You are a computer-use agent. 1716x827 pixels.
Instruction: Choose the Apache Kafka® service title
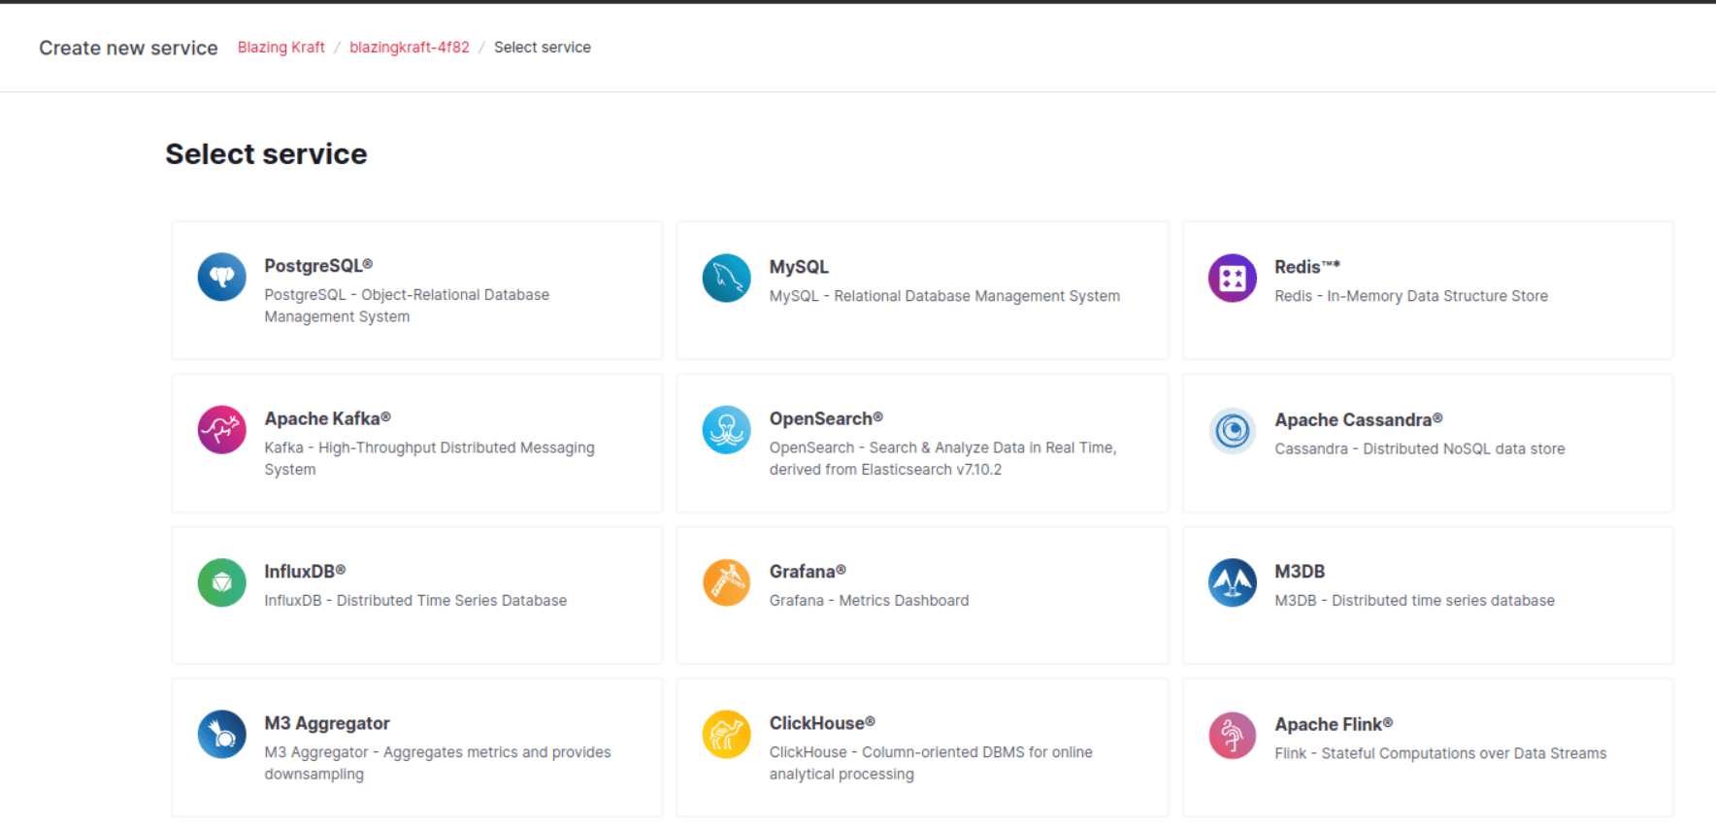[328, 418]
